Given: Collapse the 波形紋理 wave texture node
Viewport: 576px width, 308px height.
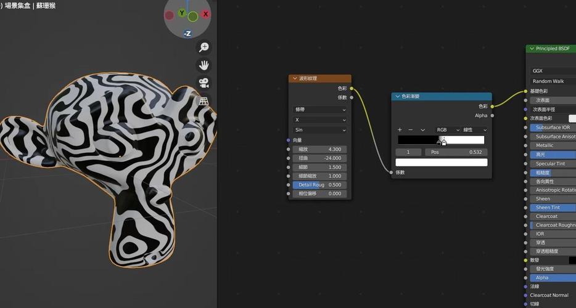Looking at the screenshot, I should (295, 78).
